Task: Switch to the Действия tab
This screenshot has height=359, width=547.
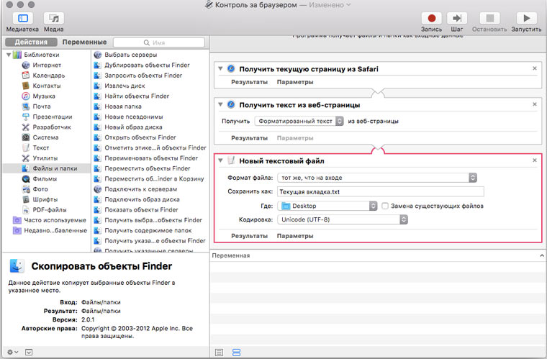Action: [31, 42]
